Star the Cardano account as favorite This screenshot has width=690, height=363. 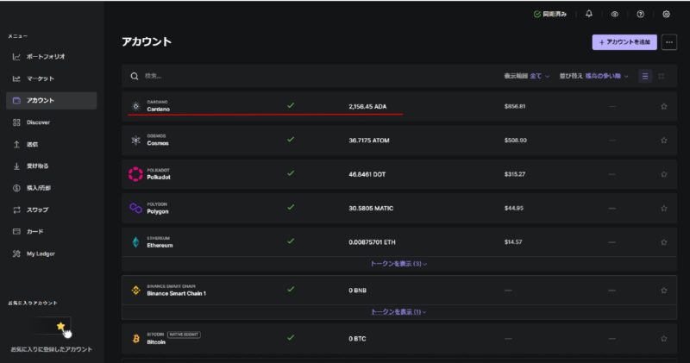663,107
